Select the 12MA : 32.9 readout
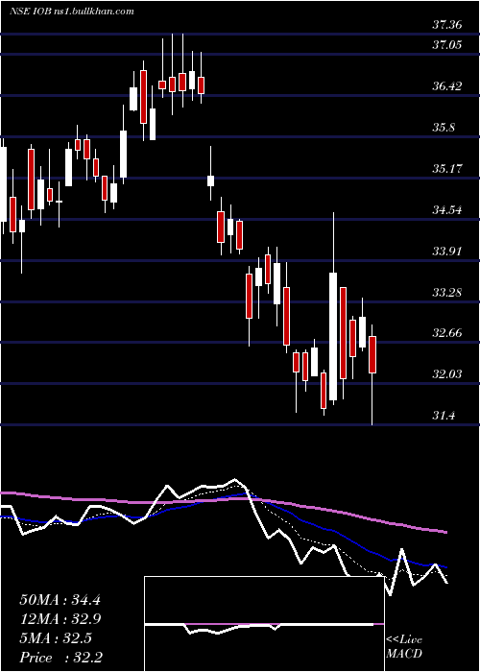The height and width of the screenshot is (672, 480). point(60,619)
